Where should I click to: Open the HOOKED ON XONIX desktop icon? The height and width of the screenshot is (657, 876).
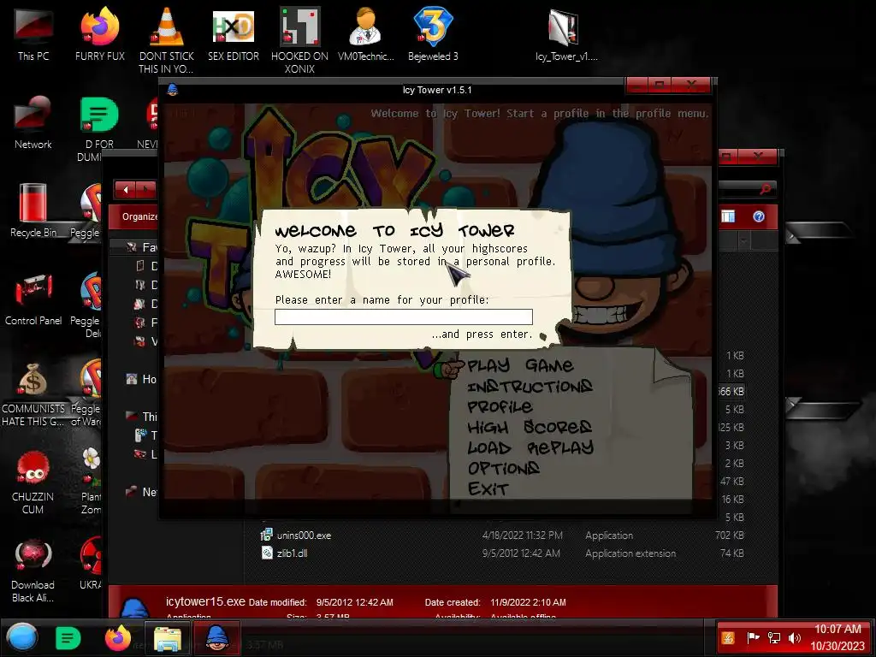(299, 39)
